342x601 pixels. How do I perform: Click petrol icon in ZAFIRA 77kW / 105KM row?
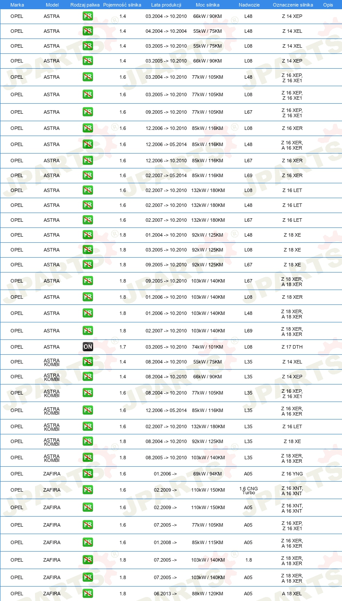pyautogui.click(x=88, y=525)
